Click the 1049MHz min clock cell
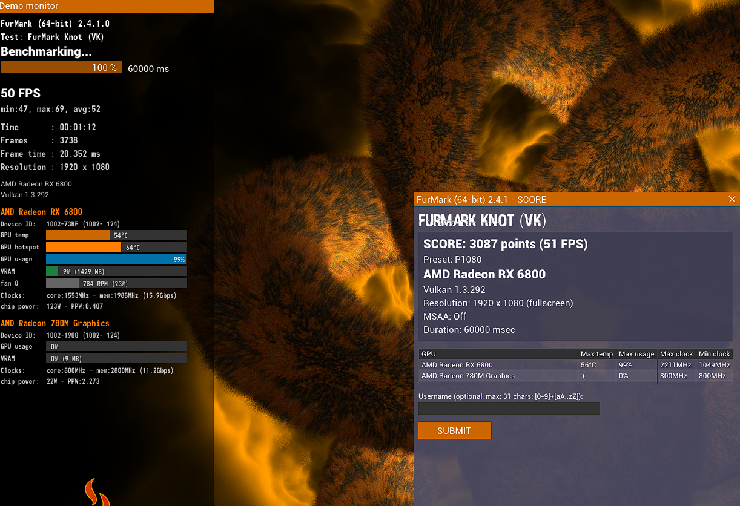Viewport: 740px width, 506px height. click(714, 365)
